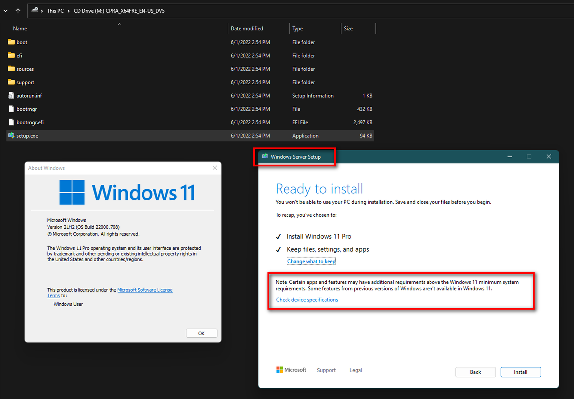Viewport: 574px width, 399px height.
Task: Click the drive icon in address bar
Action: coord(35,10)
